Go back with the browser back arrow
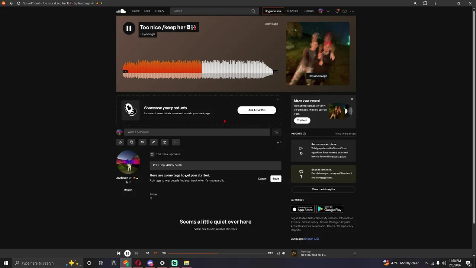The width and height of the screenshot is (476, 268). (11, 3)
